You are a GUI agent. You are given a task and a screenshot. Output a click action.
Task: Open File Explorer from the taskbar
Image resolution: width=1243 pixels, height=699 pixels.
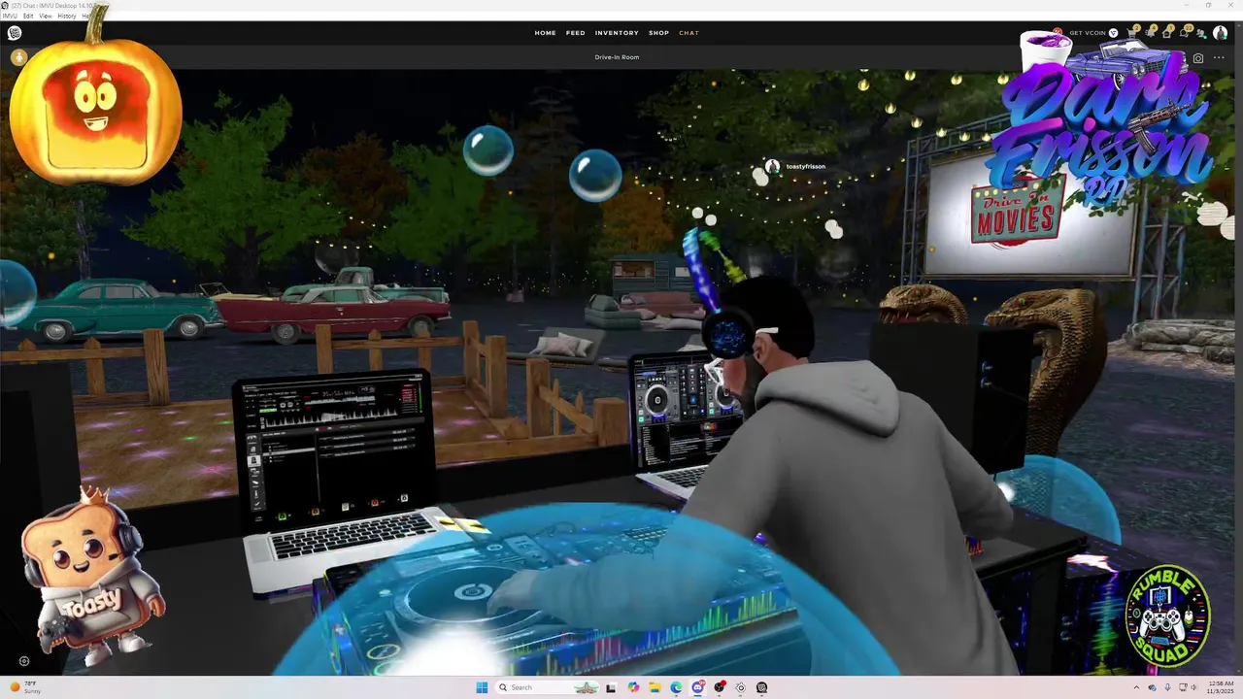tap(655, 687)
